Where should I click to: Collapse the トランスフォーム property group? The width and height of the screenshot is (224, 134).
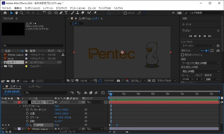(x=20, y=106)
